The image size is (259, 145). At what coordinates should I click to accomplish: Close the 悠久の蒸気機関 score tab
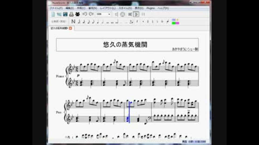[x=70, y=28]
